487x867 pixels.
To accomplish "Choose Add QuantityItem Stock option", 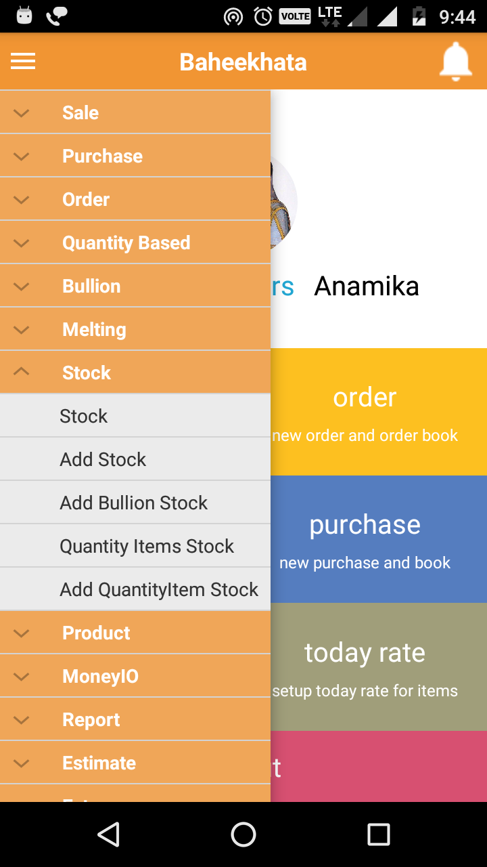I will (x=159, y=589).
